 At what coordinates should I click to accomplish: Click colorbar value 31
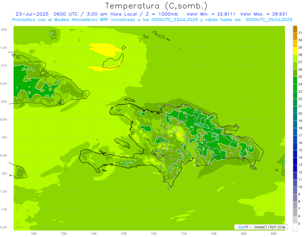click(x=300, y=33)
